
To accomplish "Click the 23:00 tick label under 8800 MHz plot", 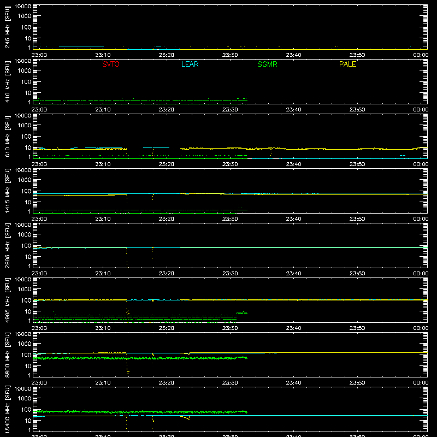I will (x=39, y=383).
